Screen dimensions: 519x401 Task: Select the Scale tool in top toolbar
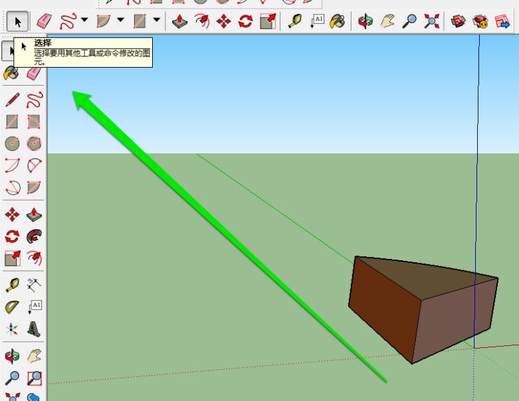tap(267, 21)
